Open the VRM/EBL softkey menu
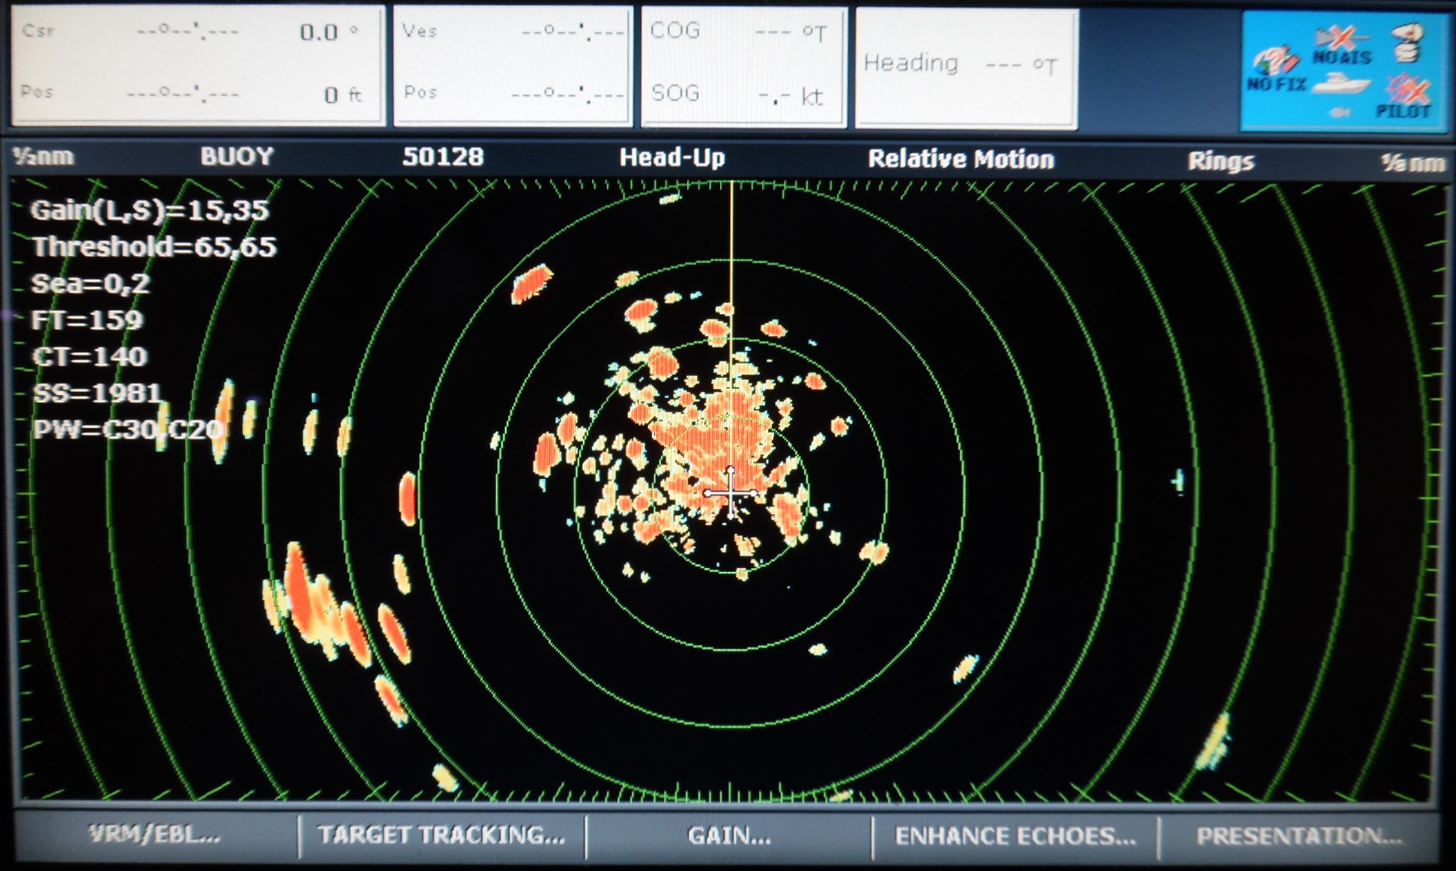 (x=155, y=834)
